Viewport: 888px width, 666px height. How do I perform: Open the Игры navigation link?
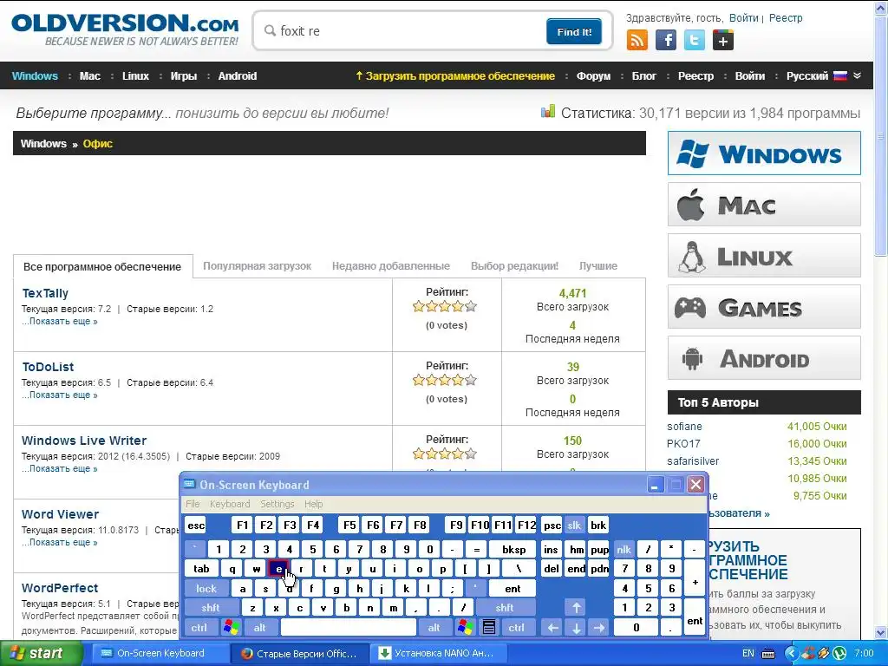tap(184, 76)
